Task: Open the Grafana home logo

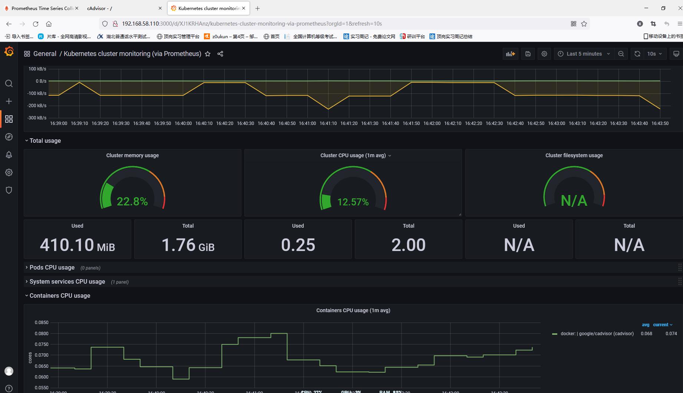Action: (x=9, y=52)
